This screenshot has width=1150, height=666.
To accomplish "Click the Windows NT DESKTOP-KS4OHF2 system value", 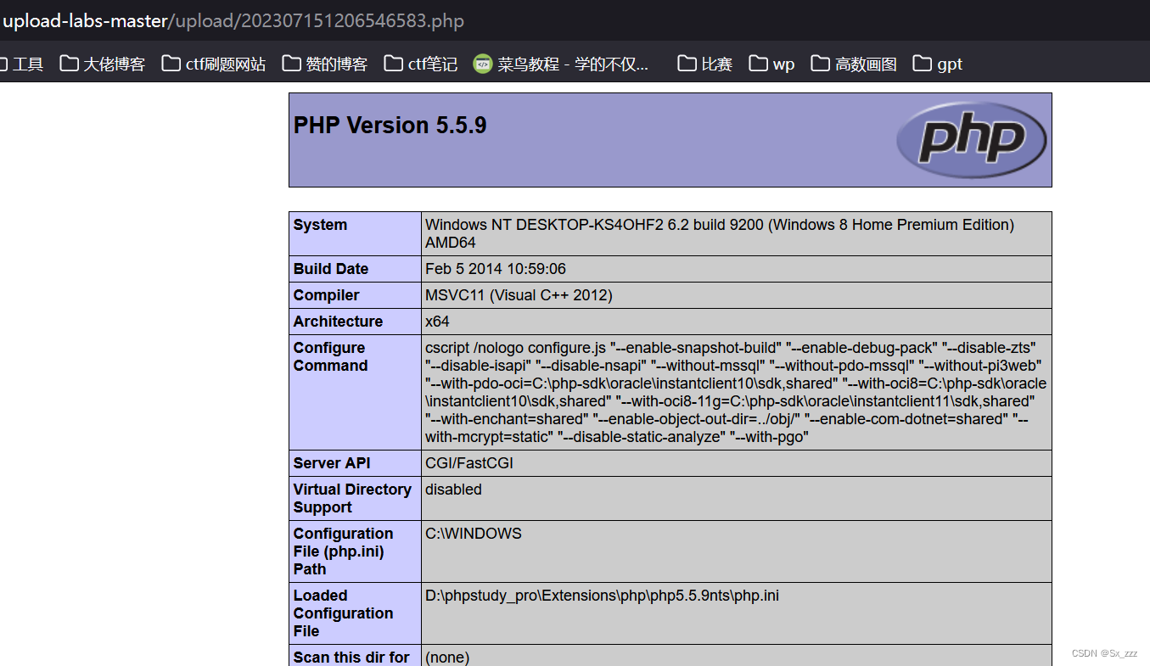I will tap(720, 233).
